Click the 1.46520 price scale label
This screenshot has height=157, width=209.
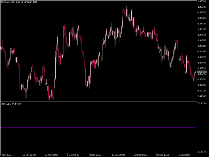coord(202,1)
